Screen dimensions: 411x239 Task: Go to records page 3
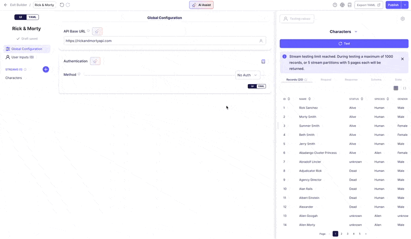point(348,234)
